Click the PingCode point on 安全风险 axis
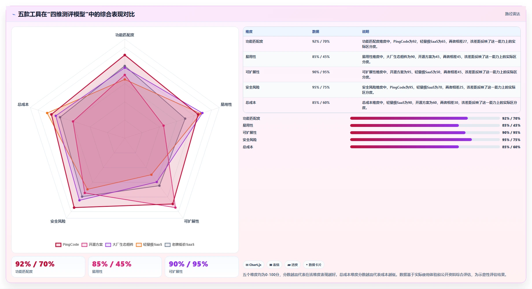Screen dimensions: 532x289 pos(74,207)
